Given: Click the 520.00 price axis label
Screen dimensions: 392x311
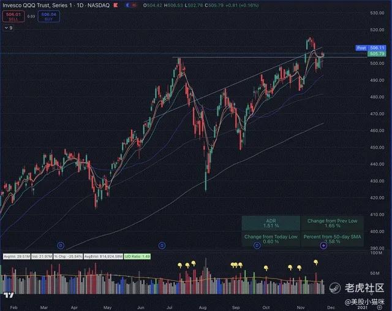Looking at the screenshot, I should tap(377, 30).
